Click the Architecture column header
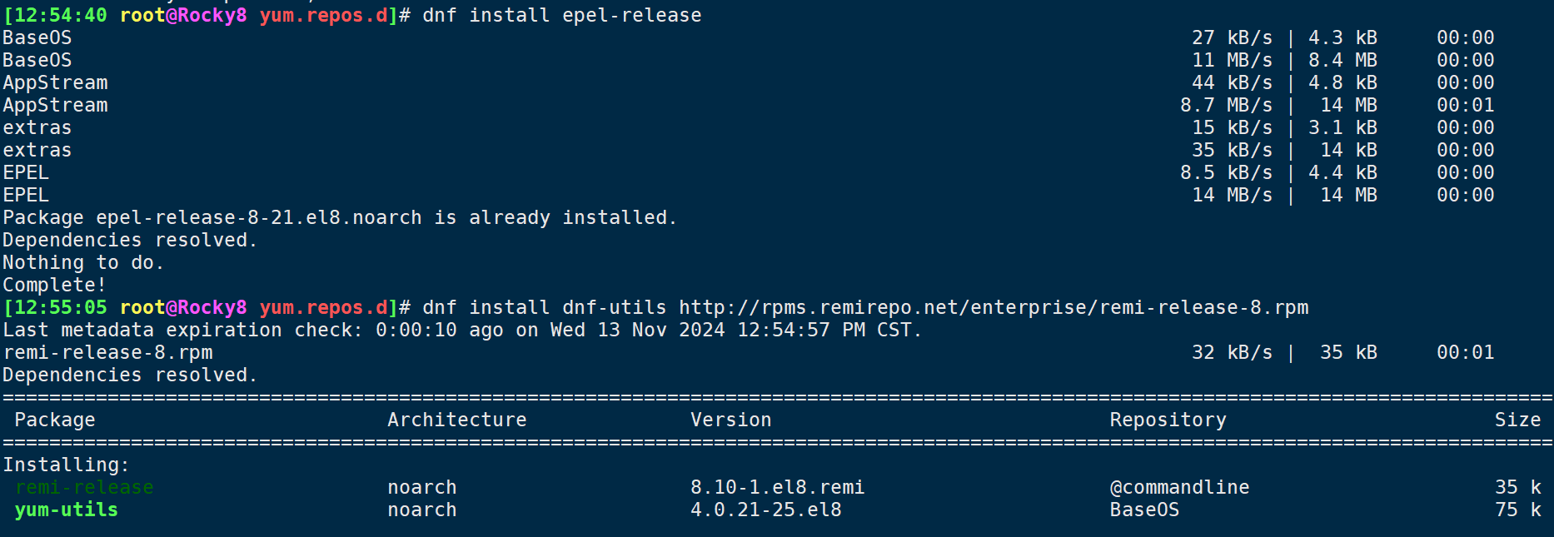Image resolution: width=1554 pixels, height=537 pixels. tap(456, 420)
